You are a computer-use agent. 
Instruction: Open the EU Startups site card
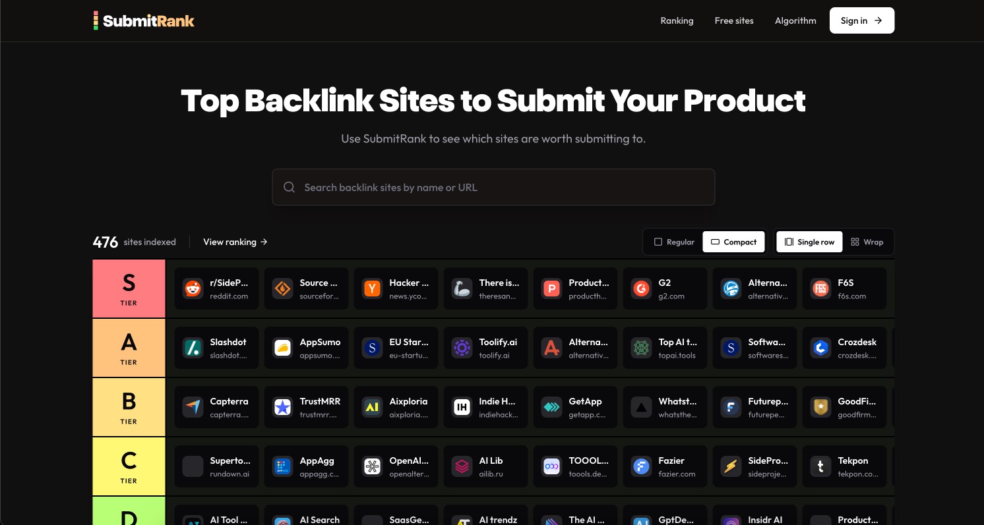(396, 348)
